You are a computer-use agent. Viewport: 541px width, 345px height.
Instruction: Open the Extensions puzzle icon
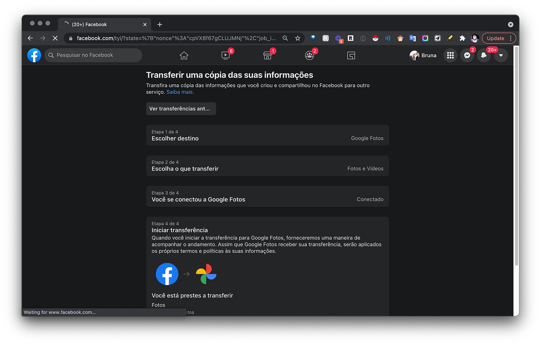click(462, 38)
